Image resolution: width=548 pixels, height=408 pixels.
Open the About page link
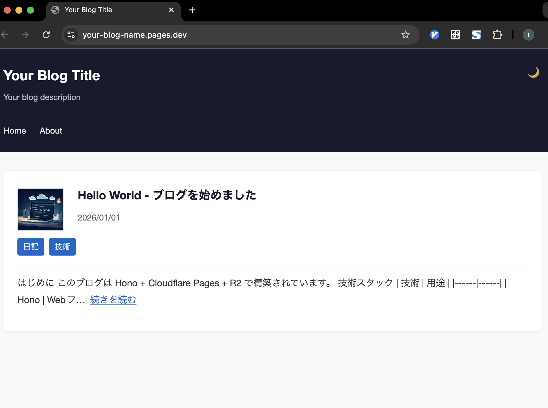pyautogui.click(x=51, y=131)
